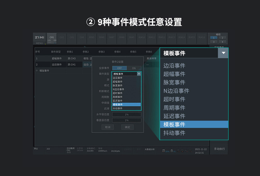Click the disk usage icon in status bar

tap(164, 151)
